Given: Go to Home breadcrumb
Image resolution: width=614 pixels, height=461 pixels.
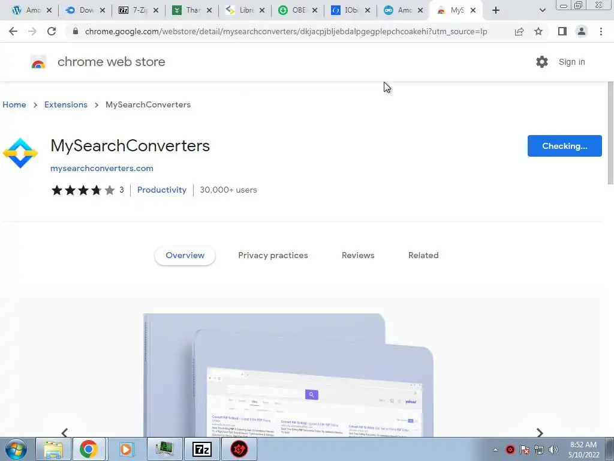Looking at the screenshot, I should point(14,104).
